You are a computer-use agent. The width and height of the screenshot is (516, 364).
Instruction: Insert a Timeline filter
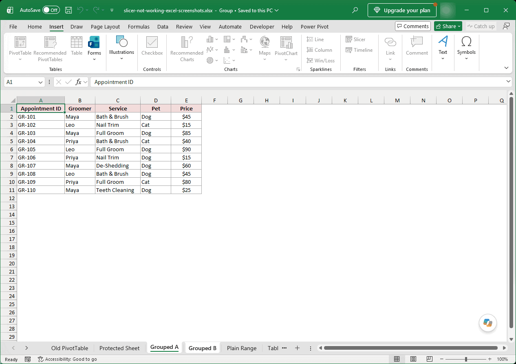coord(359,50)
